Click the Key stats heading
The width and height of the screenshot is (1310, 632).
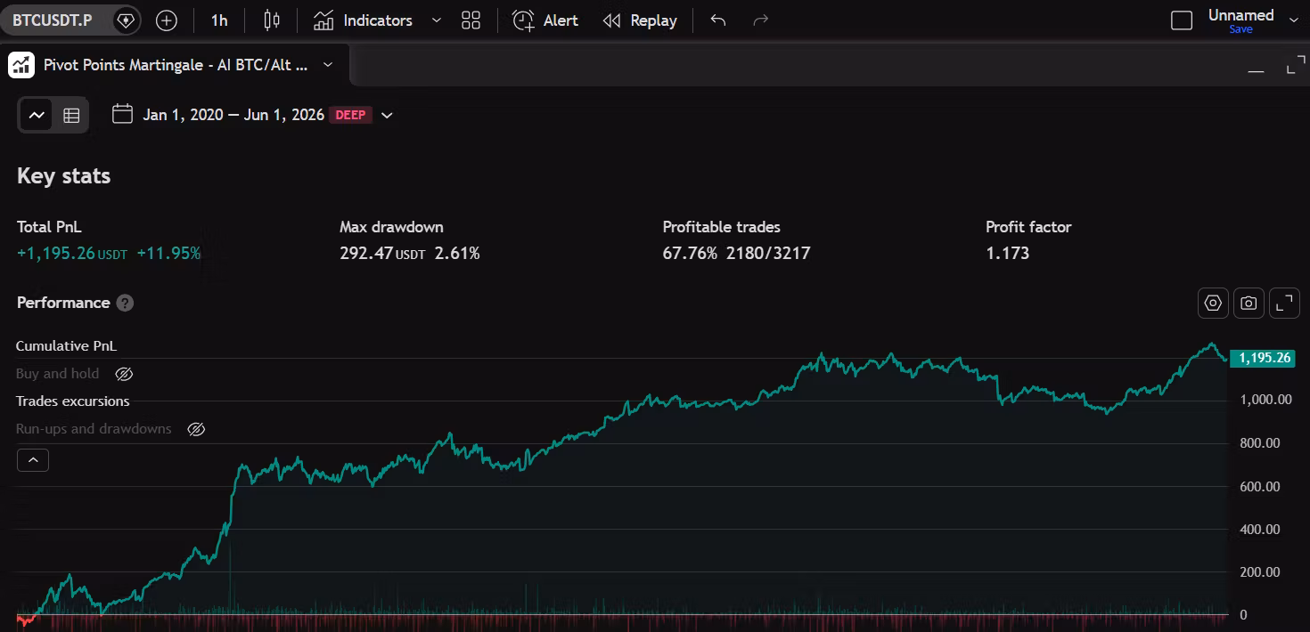point(63,176)
